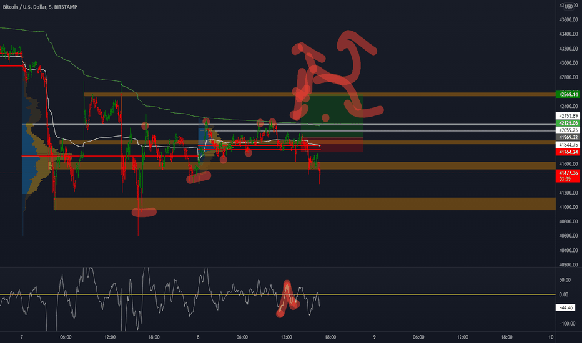The width and height of the screenshot is (582, 343).
Task: Click the 0.00 oscillator axis tick
Action: (x=563, y=294)
